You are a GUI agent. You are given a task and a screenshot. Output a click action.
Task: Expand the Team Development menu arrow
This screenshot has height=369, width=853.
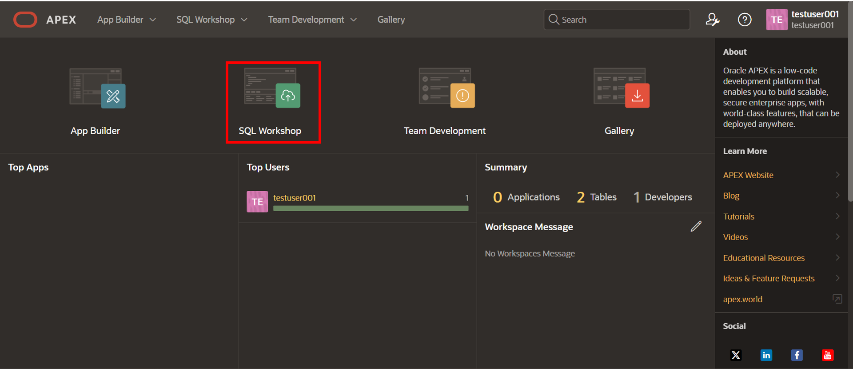click(354, 20)
